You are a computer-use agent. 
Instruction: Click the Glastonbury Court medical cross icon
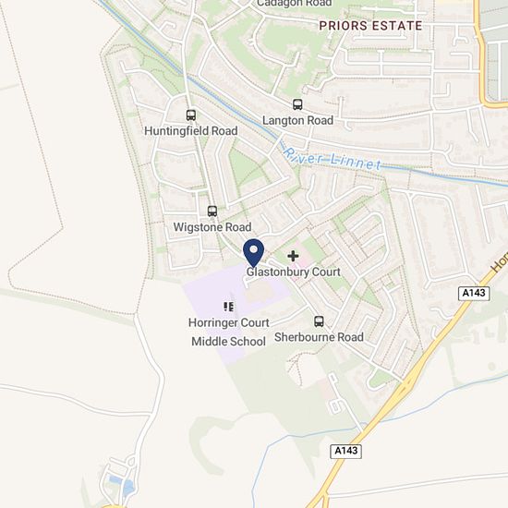(293, 256)
